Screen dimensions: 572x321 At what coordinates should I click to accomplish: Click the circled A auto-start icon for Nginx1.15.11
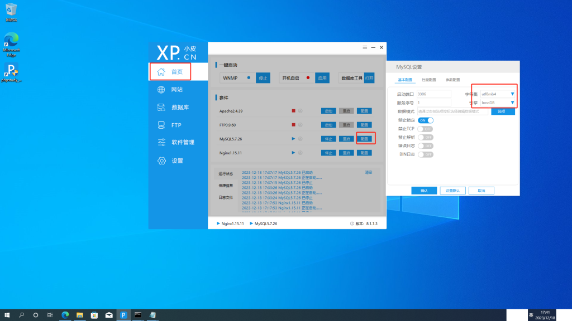point(300,153)
